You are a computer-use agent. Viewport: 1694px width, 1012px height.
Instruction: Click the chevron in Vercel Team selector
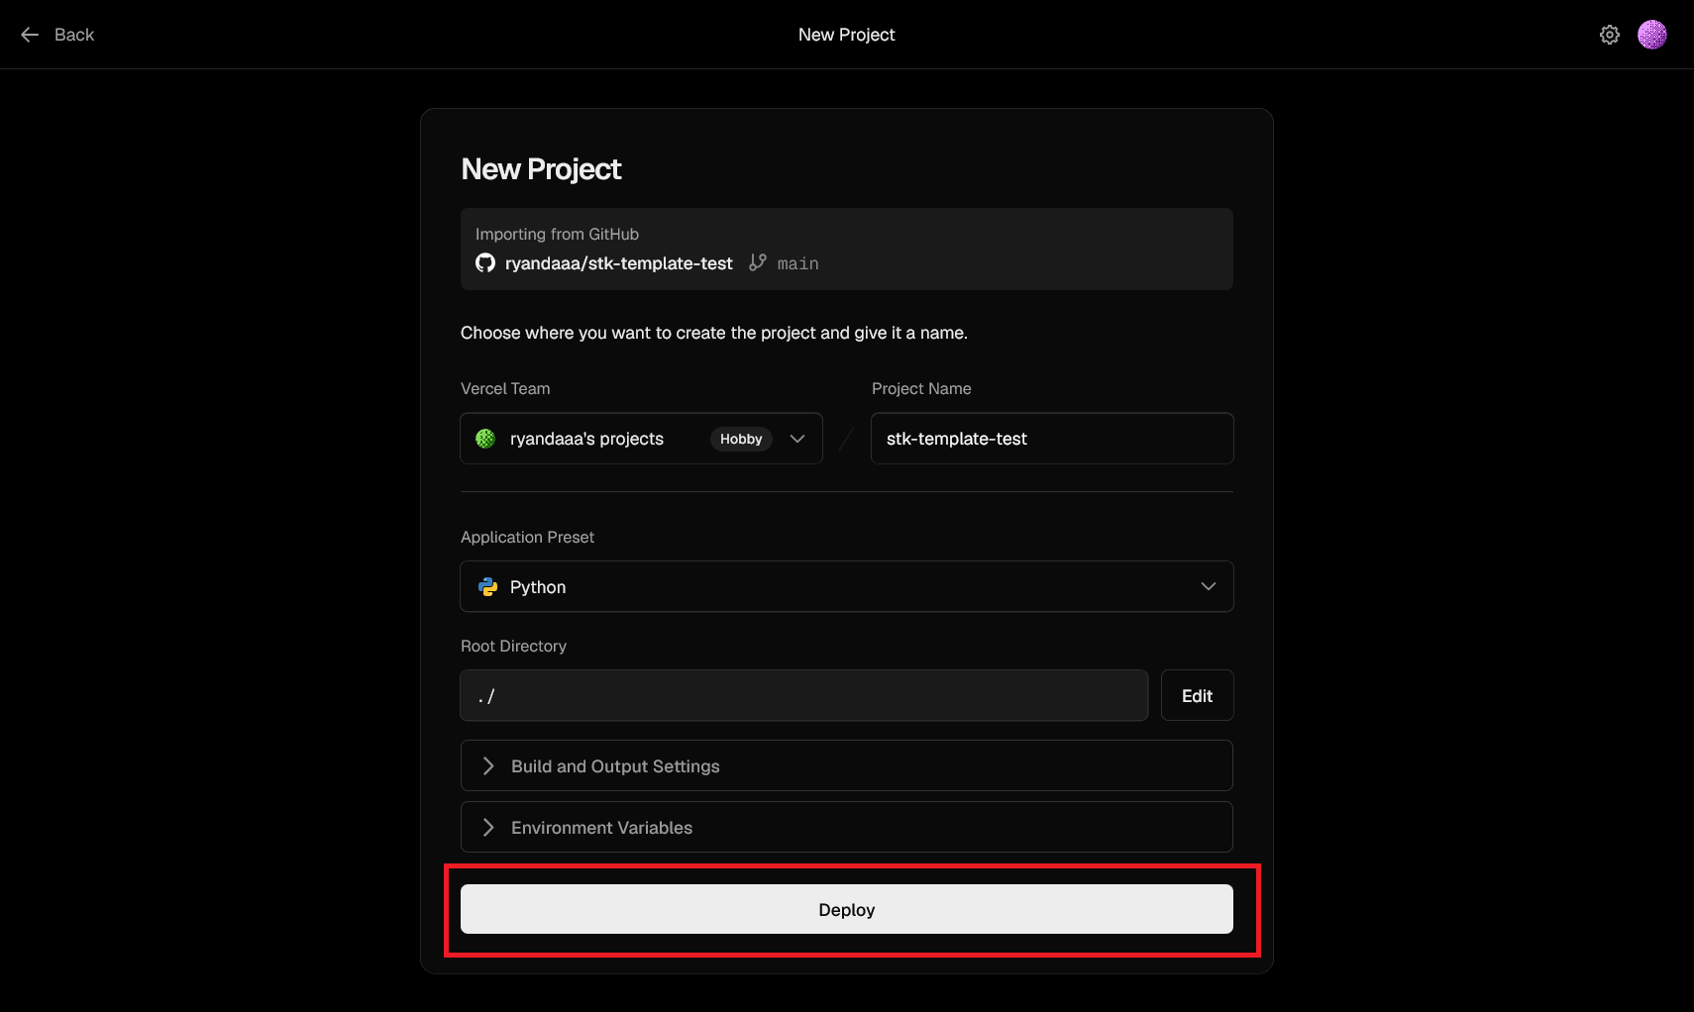tap(797, 439)
